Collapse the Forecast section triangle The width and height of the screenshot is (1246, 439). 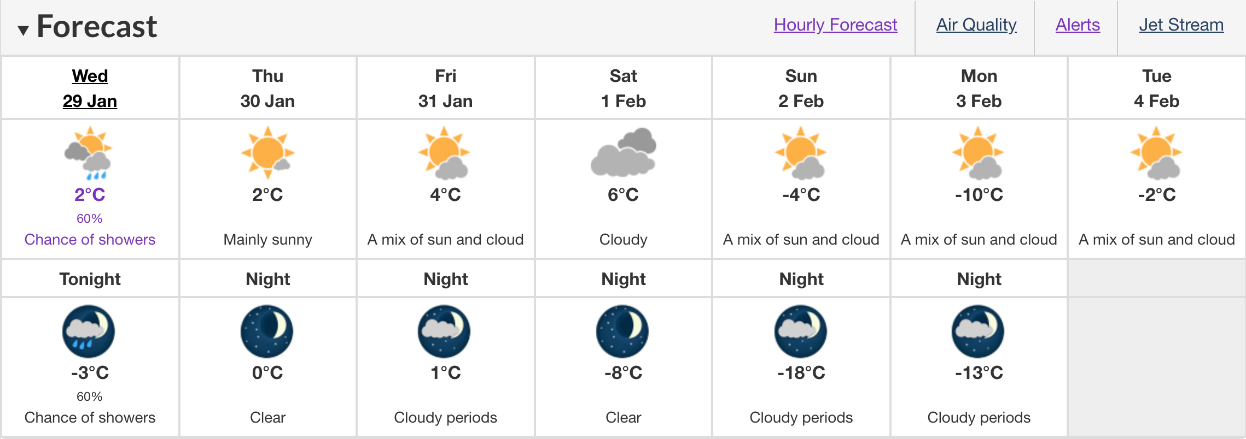(x=23, y=30)
